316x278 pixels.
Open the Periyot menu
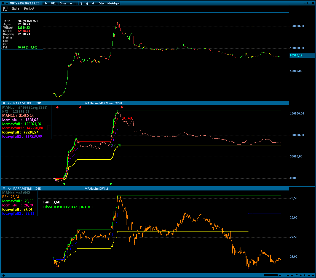coord(29,9)
